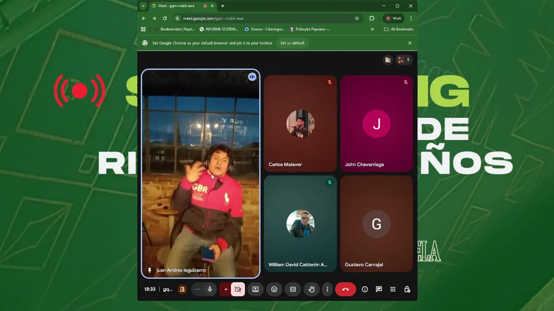Click the speaking indicator on Juan's video
The image size is (554, 311).
(x=252, y=77)
